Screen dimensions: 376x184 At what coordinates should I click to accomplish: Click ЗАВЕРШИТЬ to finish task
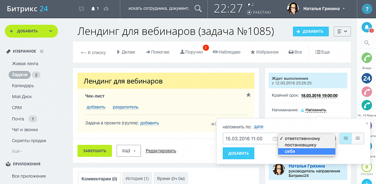point(95,151)
